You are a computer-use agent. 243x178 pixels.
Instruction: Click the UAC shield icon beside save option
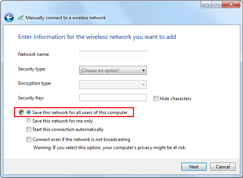click(21, 112)
